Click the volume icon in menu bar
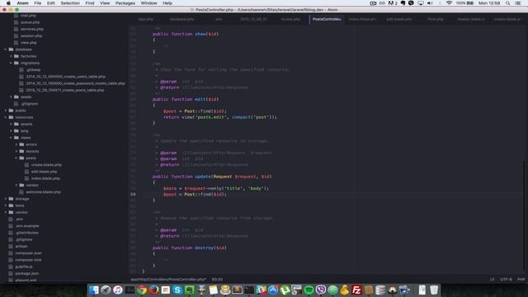This screenshot has height=297, width=528. pos(430,3)
